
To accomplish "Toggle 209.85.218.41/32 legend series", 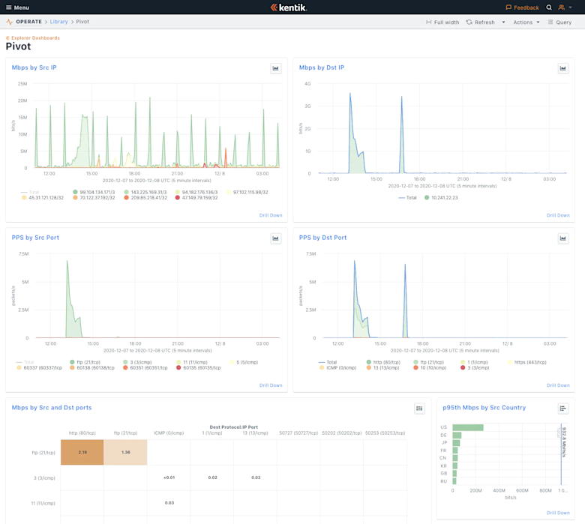I will (145, 198).
